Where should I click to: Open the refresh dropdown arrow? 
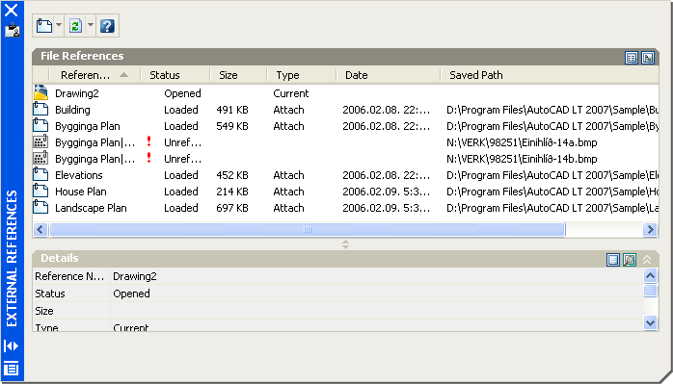pos(91,25)
